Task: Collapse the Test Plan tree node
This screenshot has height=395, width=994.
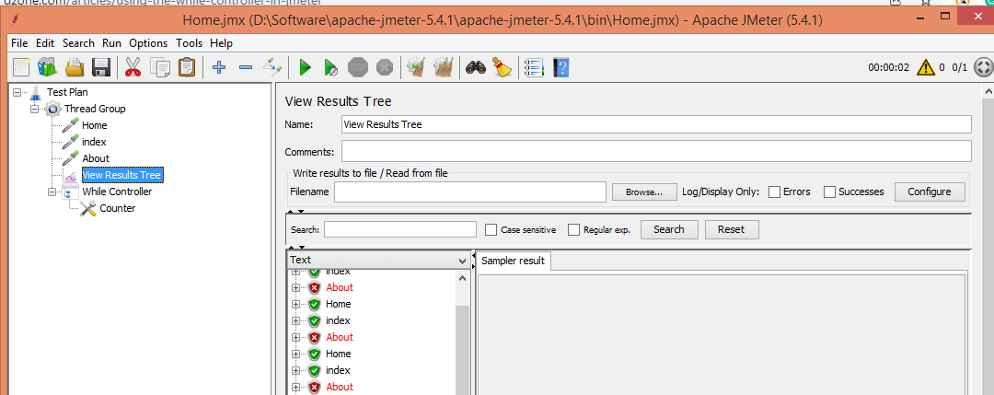Action: tap(17, 93)
